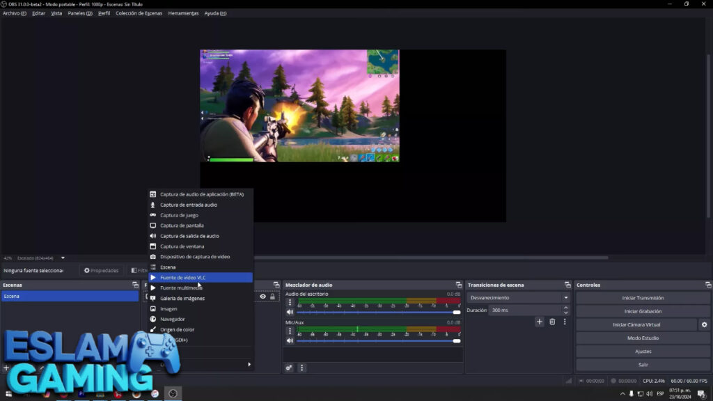This screenshot has width=713, height=401.
Task: Click the game preview thumbnail
Action: 299,106
